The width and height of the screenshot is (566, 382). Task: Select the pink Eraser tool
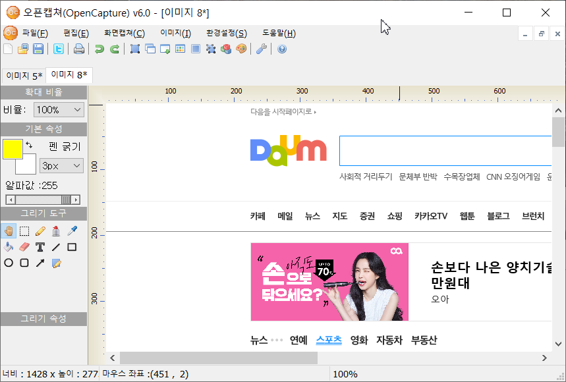[24, 247]
